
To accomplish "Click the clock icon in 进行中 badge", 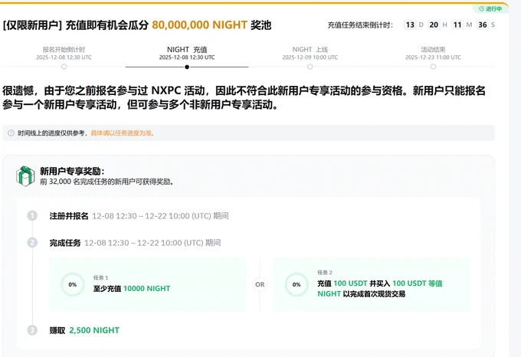I will [x=481, y=9].
